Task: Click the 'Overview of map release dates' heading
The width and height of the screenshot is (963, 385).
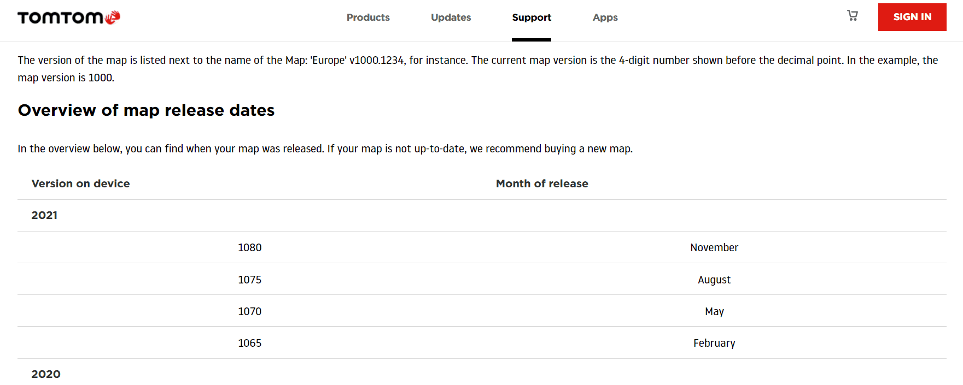Action: point(146,110)
